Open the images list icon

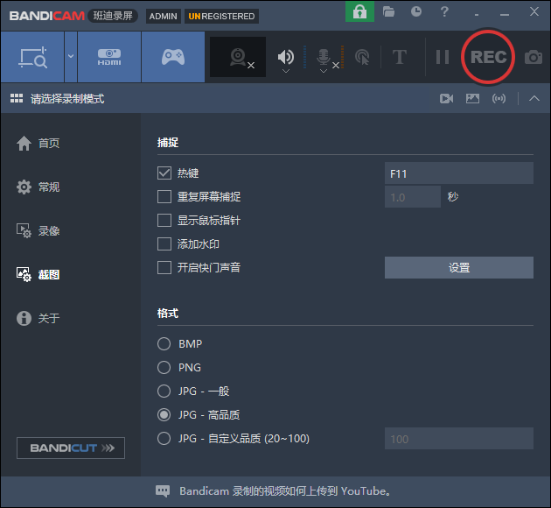coord(472,98)
